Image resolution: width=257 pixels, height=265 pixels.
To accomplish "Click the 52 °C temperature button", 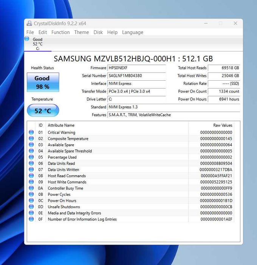I will click(x=43, y=111).
